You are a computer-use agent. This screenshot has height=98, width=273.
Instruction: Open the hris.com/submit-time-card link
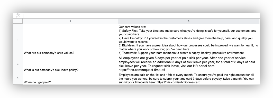point(178,82)
